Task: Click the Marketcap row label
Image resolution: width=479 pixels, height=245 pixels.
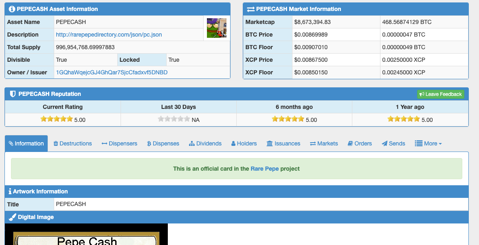Action: click(260, 22)
